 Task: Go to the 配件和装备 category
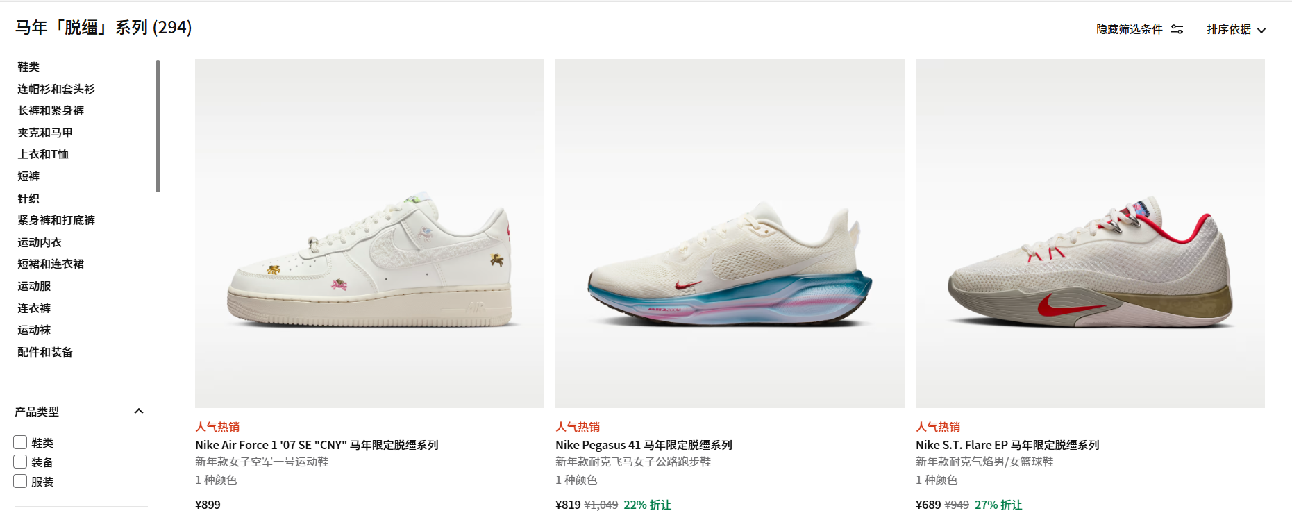[x=45, y=352]
